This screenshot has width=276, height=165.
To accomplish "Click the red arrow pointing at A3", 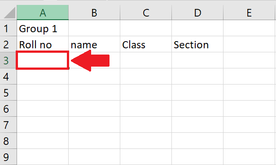I will pyautogui.click(x=90, y=60).
